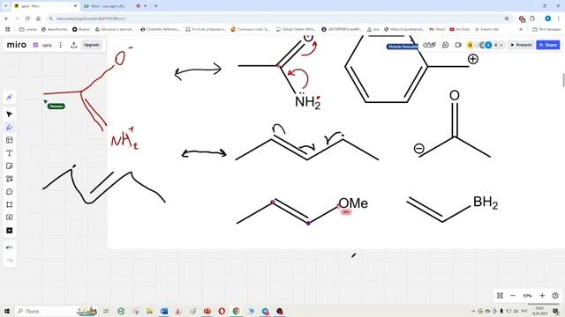Show hidden system tray icons
Image resolution: width=565 pixels, height=317 pixels.
[x=473, y=311]
